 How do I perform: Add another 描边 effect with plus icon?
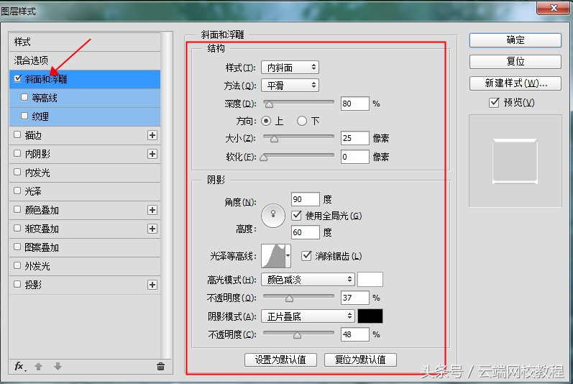[x=152, y=135]
